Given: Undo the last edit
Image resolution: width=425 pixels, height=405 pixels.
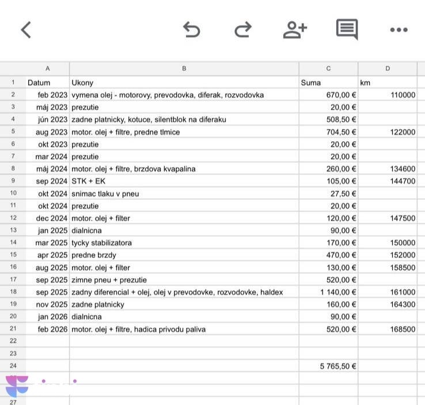Looking at the screenshot, I should (x=191, y=29).
